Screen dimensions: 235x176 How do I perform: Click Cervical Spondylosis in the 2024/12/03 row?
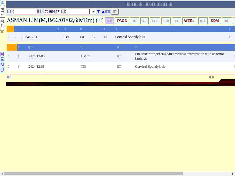pyautogui.click(x=150, y=67)
